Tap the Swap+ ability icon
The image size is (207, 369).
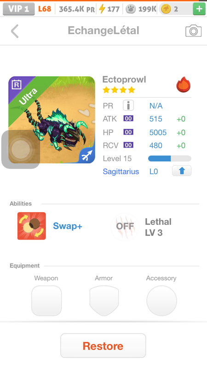pos(32,226)
